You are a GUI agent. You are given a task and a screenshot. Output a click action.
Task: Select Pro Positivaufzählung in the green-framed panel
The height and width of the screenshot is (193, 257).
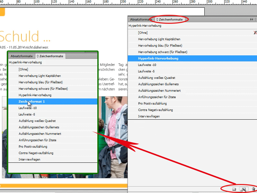[x=53, y=146]
